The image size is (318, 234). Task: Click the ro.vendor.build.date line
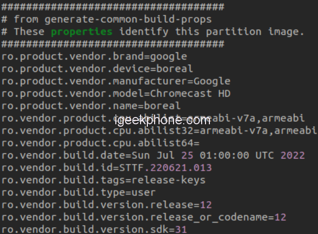[x=153, y=155]
